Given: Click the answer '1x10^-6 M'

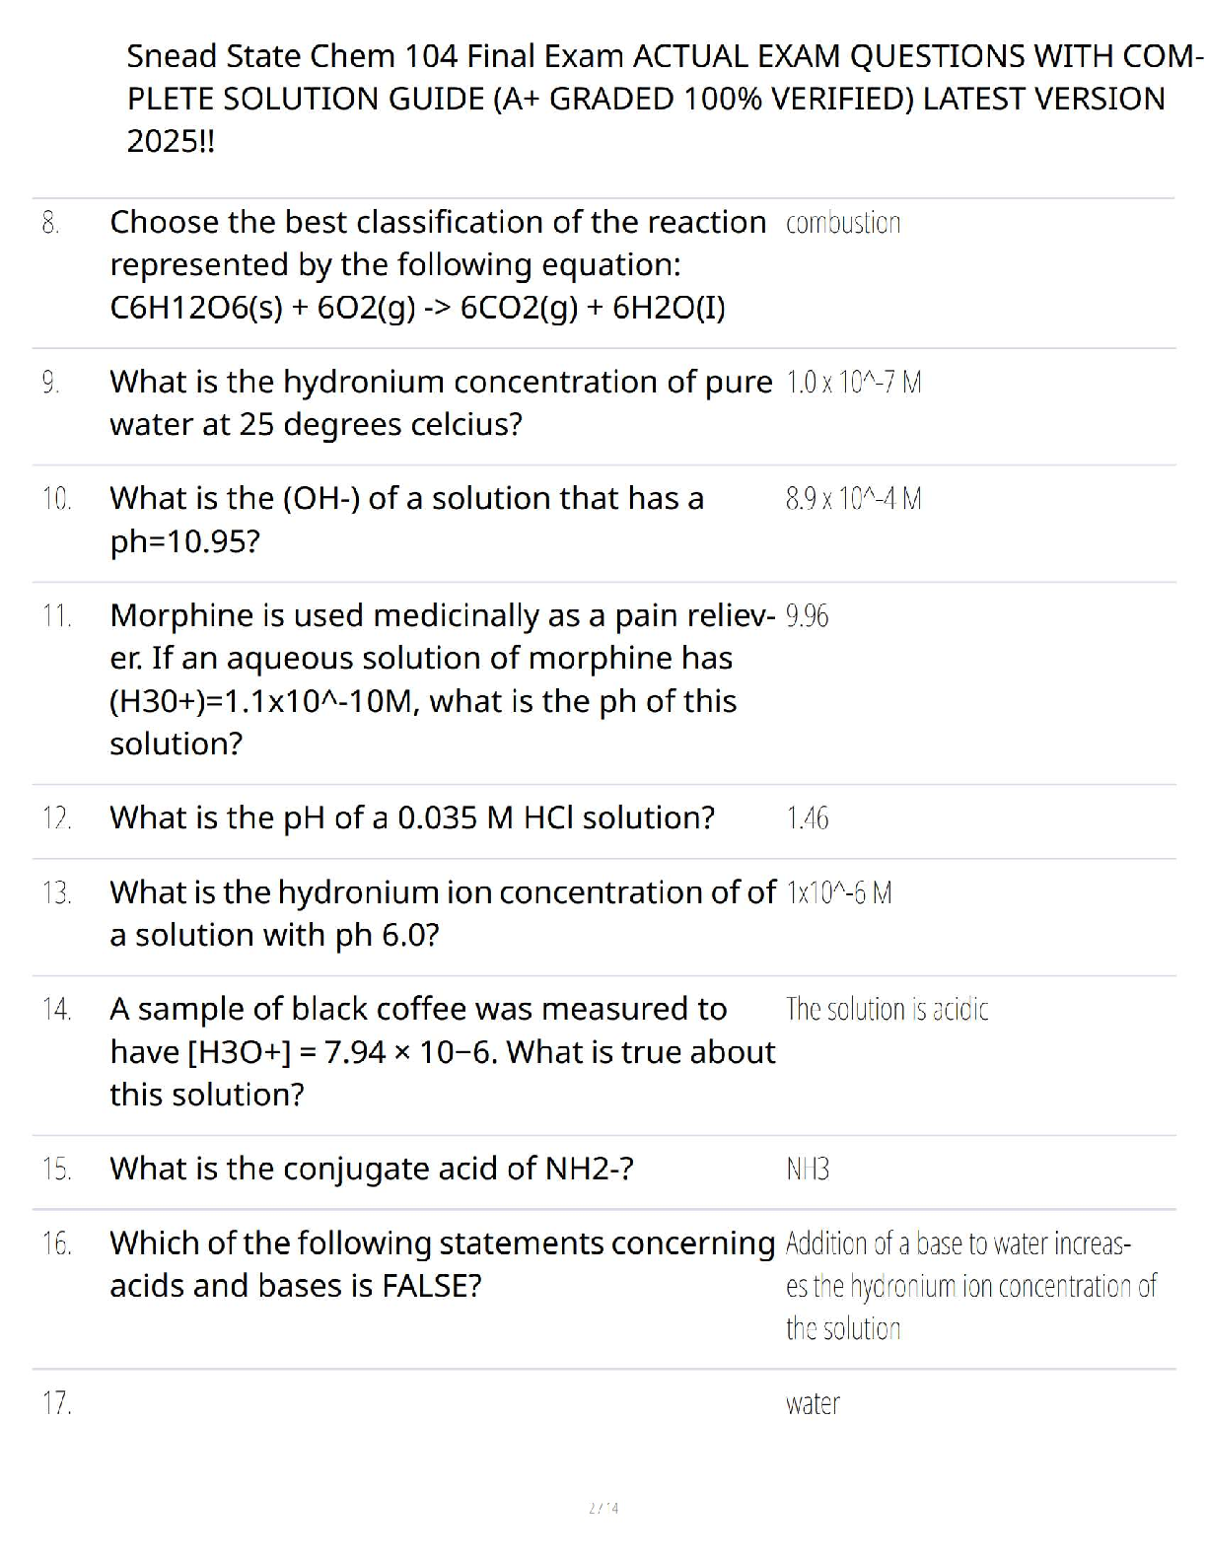Looking at the screenshot, I should (839, 892).
